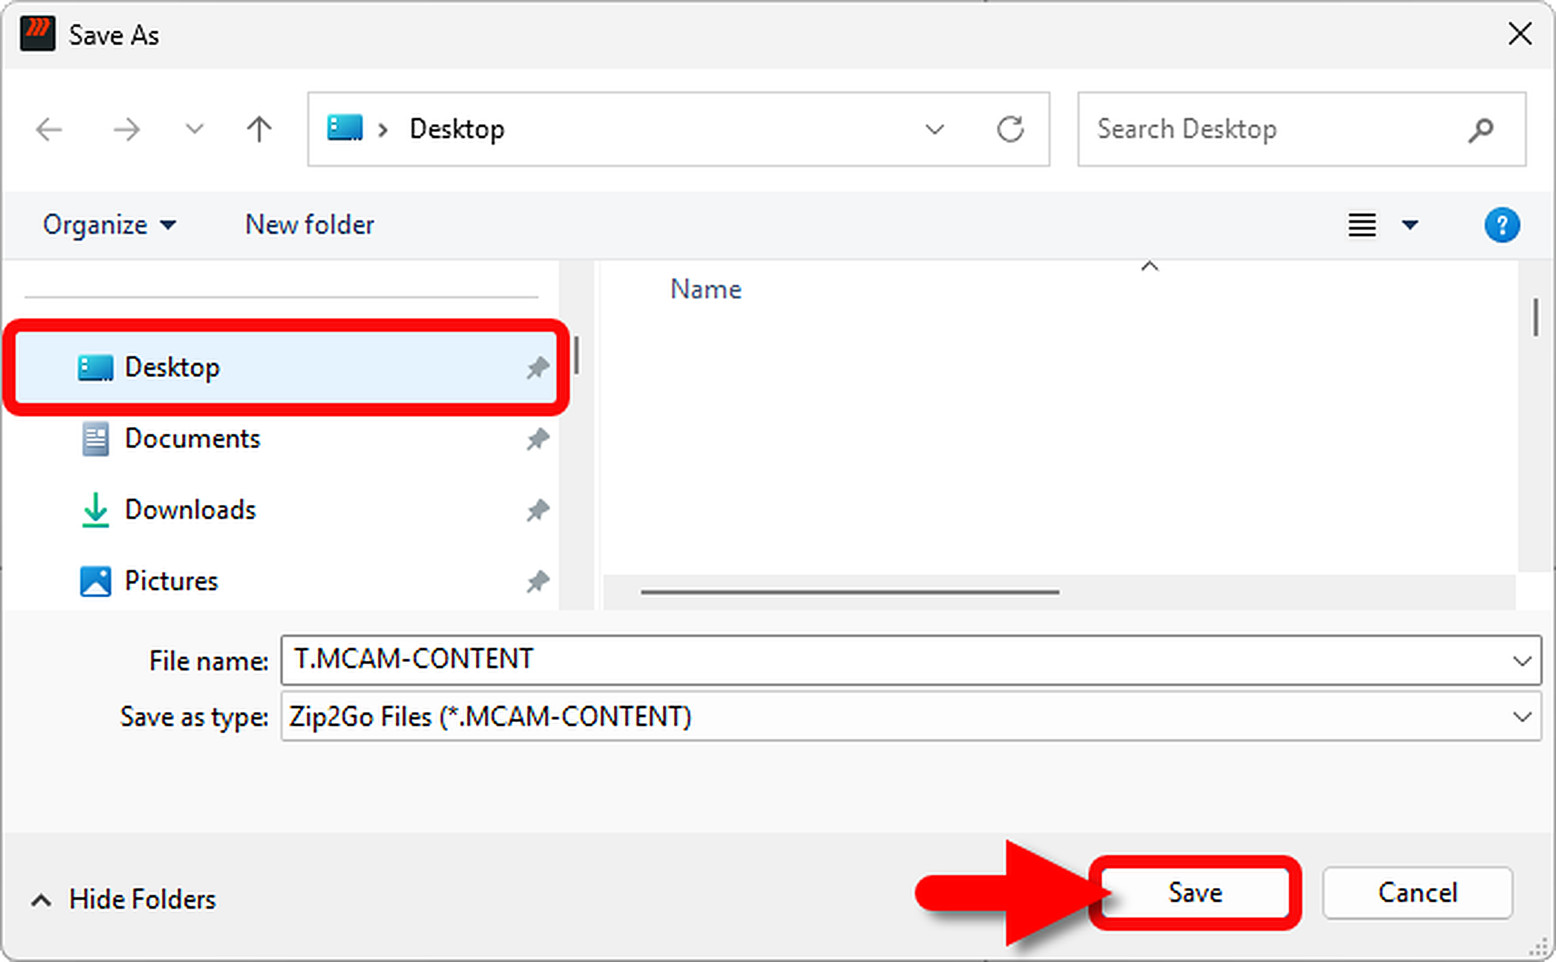Expand the File name dropdown arrow
1556x962 pixels.
(1521, 660)
